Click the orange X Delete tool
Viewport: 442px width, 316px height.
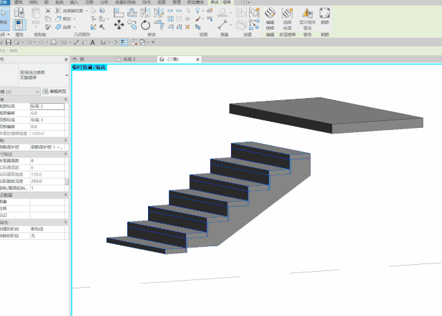(x=187, y=27)
